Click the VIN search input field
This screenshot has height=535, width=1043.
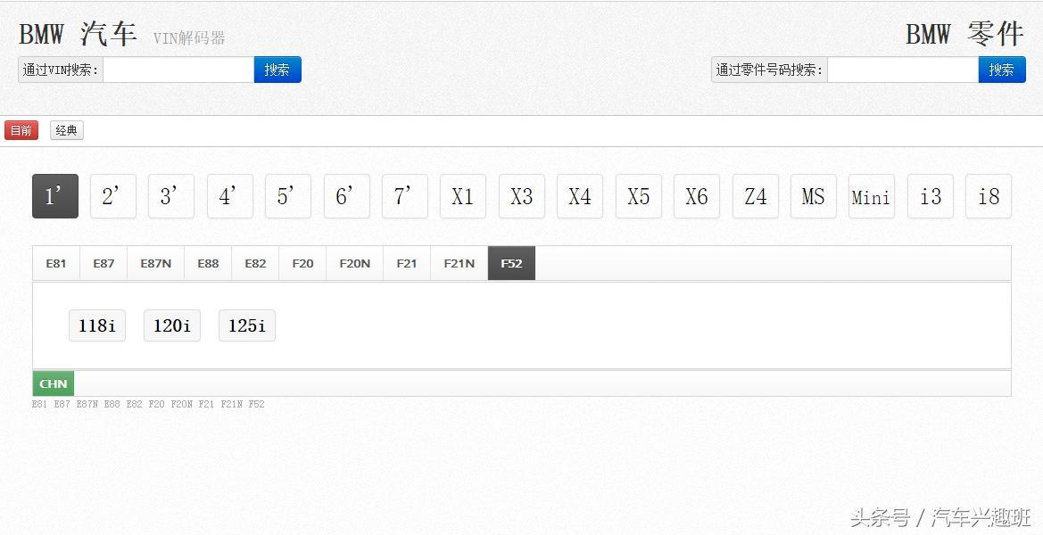(x=178, y=70)
